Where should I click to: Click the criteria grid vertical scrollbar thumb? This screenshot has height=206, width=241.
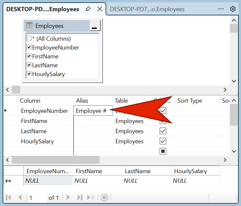[234, 115]
